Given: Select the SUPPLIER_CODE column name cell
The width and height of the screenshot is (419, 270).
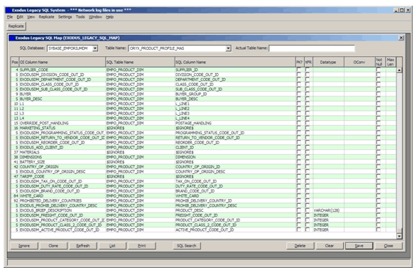Looking at the screenshot, I should click(62, 70).
